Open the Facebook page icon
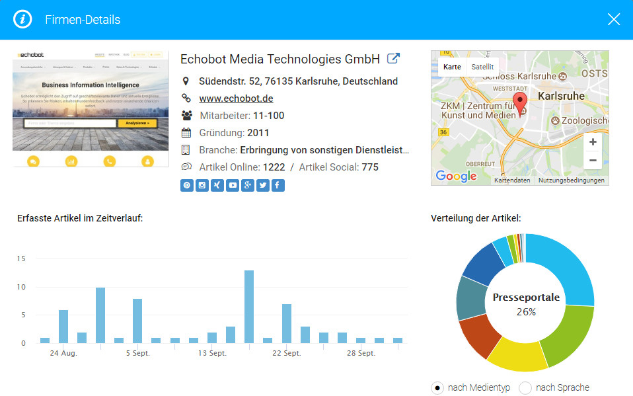 click(x=278, y=186)
